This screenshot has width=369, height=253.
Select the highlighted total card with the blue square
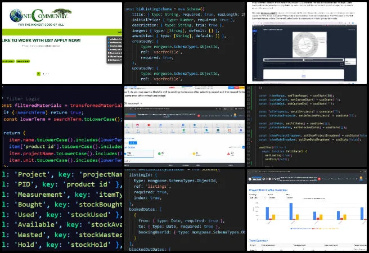139,153
